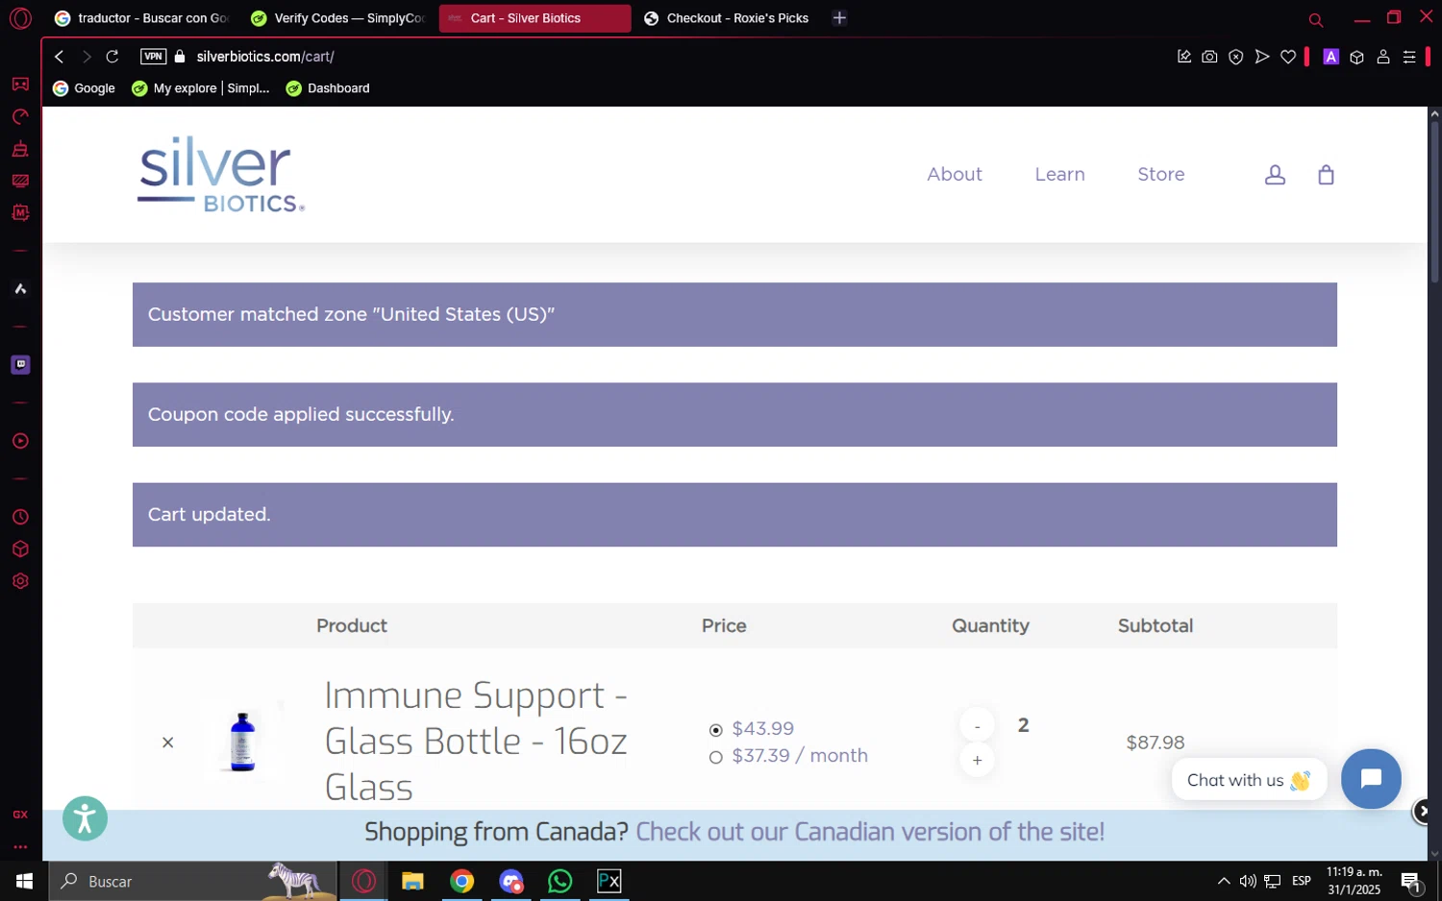The width and height of the screenshot is (1442, 901).
Task: Show hidden system tray icons chevron
Action: pos(1223,881)
